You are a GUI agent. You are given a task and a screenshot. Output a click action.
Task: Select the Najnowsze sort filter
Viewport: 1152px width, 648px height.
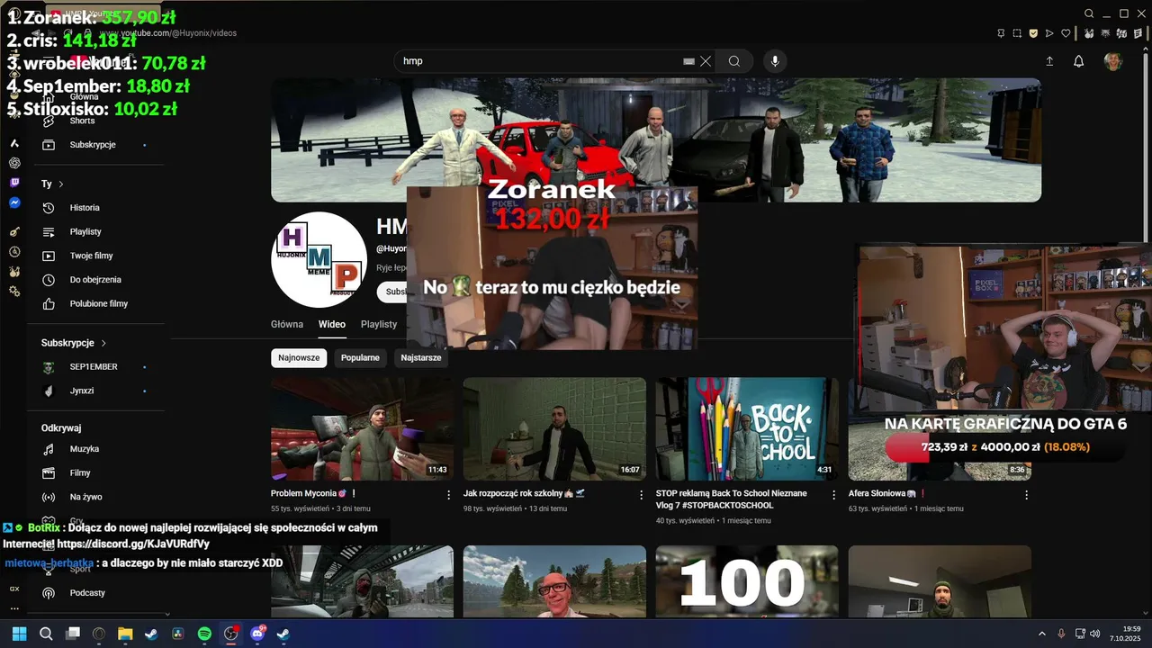[x=299, y=357]
